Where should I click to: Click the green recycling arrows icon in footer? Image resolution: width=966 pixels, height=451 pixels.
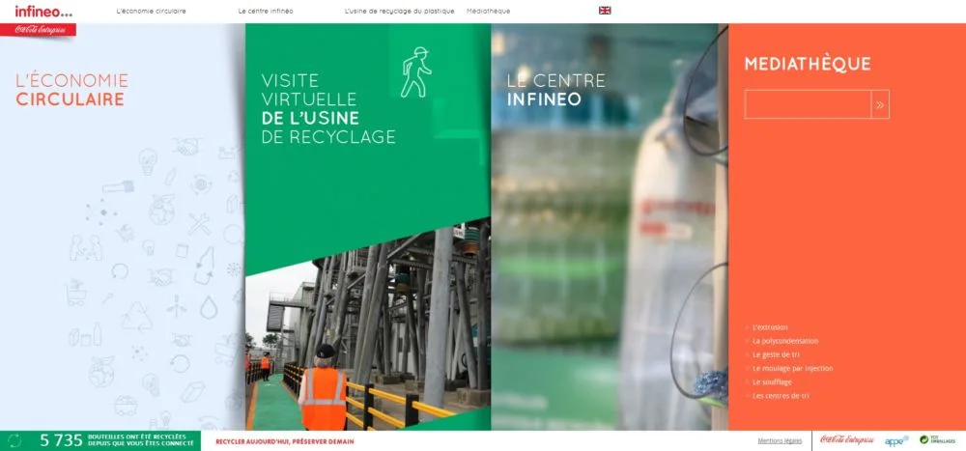pyautogui.click(x=14, y=440)
